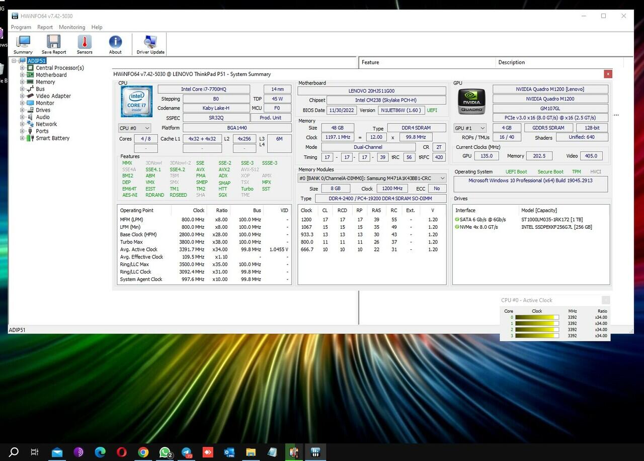Expand the Bus tree node
Image resolution: width=644 pixels, height=461 pixels.
(x=22, y=89)
